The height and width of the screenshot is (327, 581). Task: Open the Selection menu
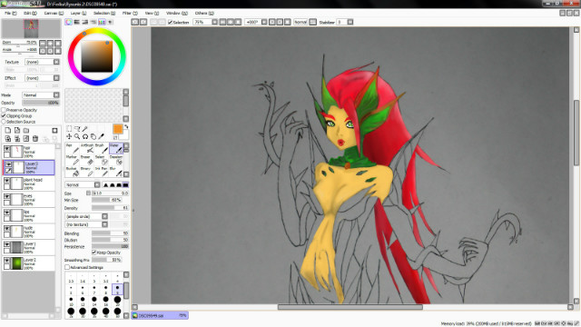pyautogui.click(x=104, y=14)
